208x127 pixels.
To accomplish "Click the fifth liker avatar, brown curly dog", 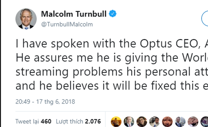I will (x=168, y=121).
